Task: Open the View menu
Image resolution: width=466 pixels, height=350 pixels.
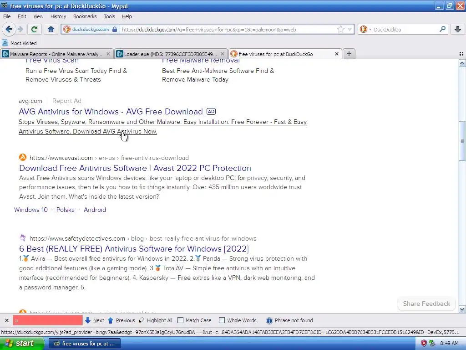Action: click(x=38, y=16)
